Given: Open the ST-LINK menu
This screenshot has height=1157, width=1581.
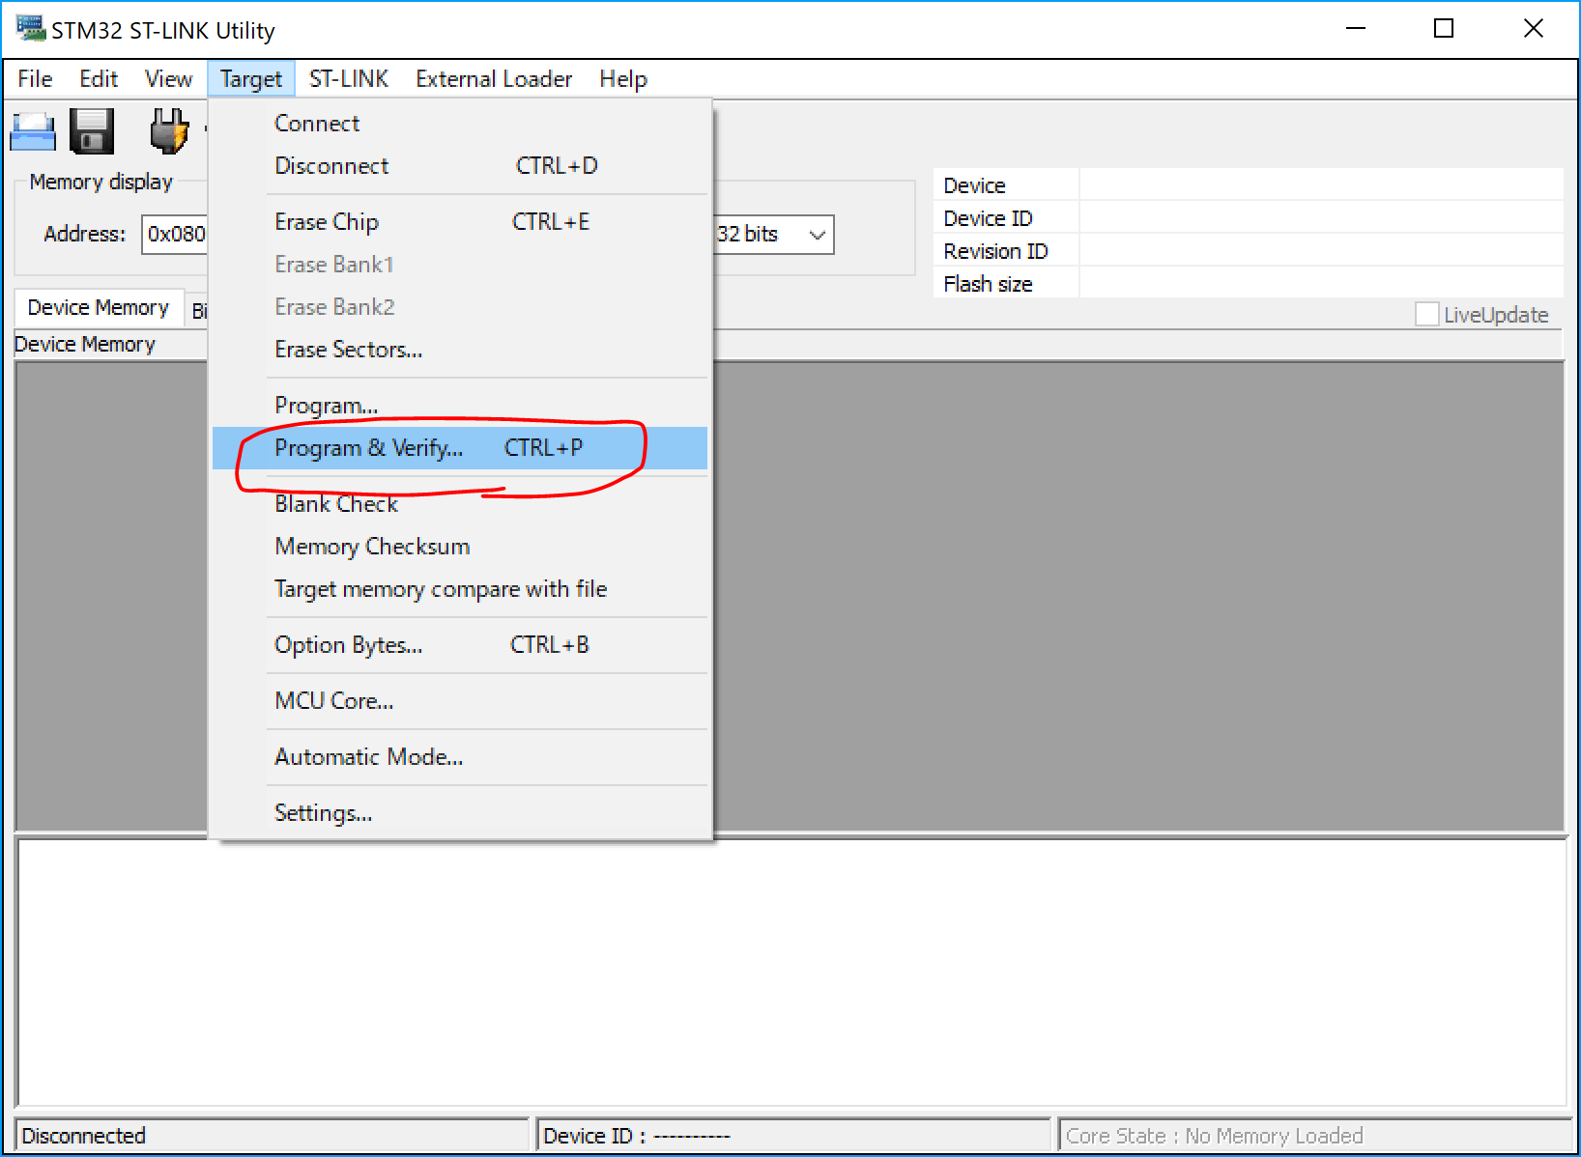Looking at the screenshot, I should tap(348, 79).
